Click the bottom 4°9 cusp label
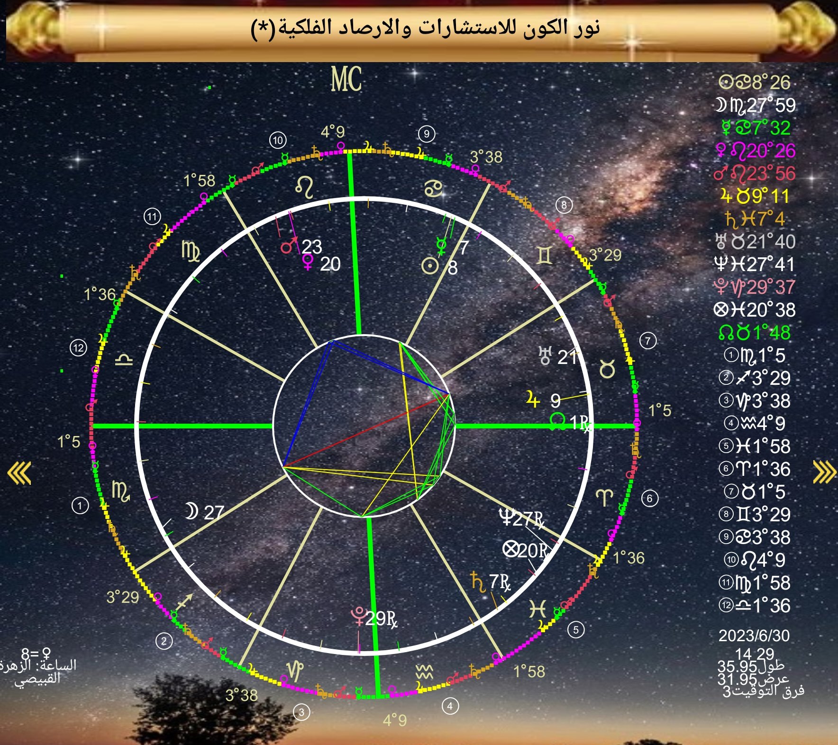This screenshot has height=745, width=838. pos(395,720)
